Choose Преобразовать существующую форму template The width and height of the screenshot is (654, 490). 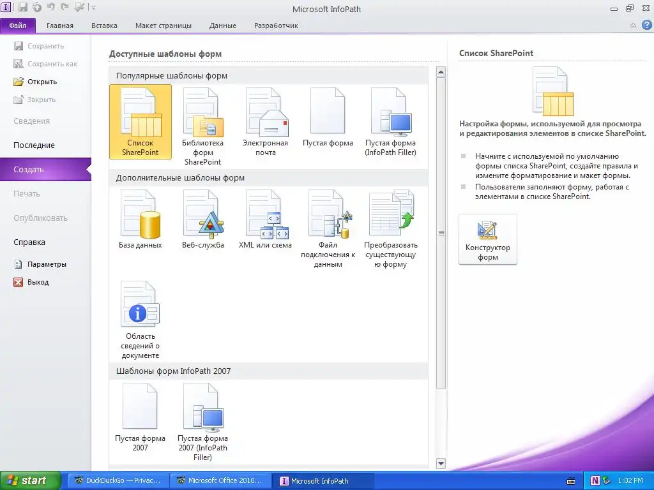390,228
